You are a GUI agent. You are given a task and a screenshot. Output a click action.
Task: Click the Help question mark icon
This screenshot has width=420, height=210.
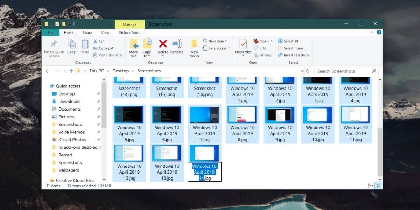tap(379, 32)
